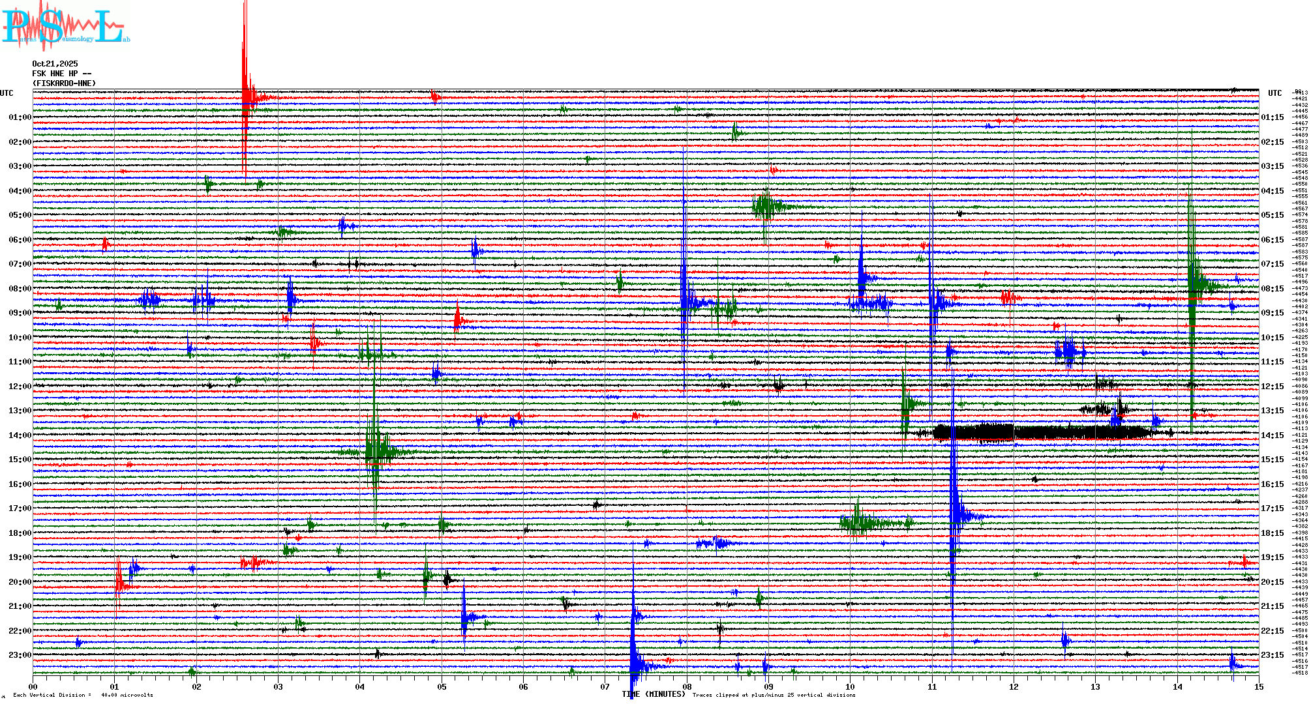This screenshot has width=1311, height=704.
Task: Click the right UTC axis label
Action: click(1274, 93)
